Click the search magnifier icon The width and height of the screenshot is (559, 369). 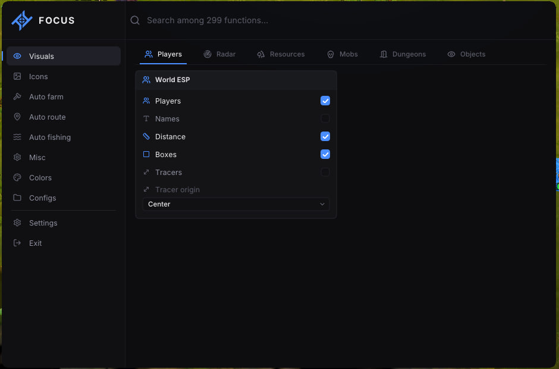pos(135,20)
